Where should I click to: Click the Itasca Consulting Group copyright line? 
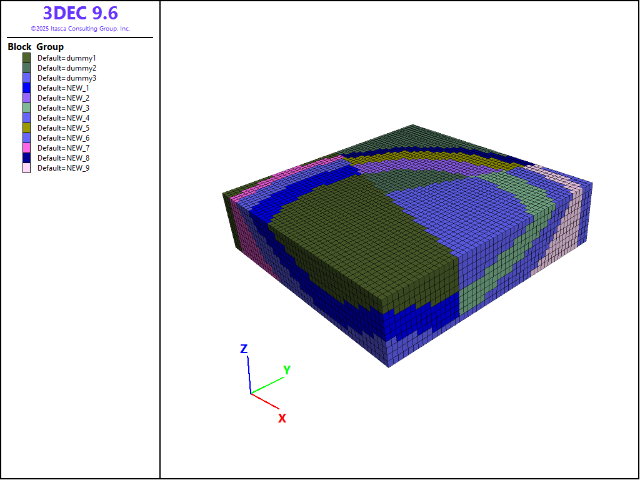pos(80,29)
